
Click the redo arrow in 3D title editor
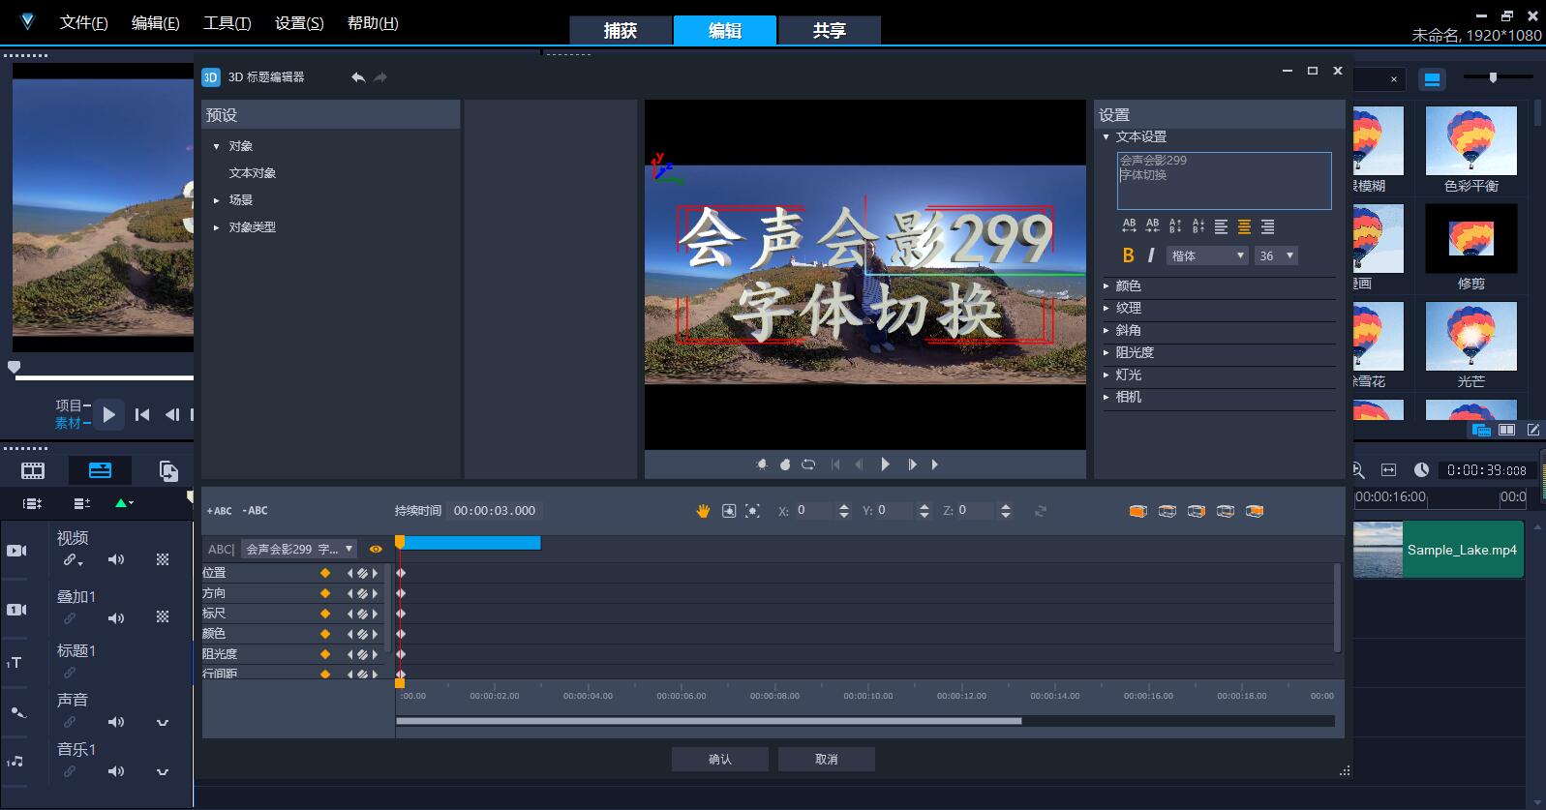coord(380,77)
